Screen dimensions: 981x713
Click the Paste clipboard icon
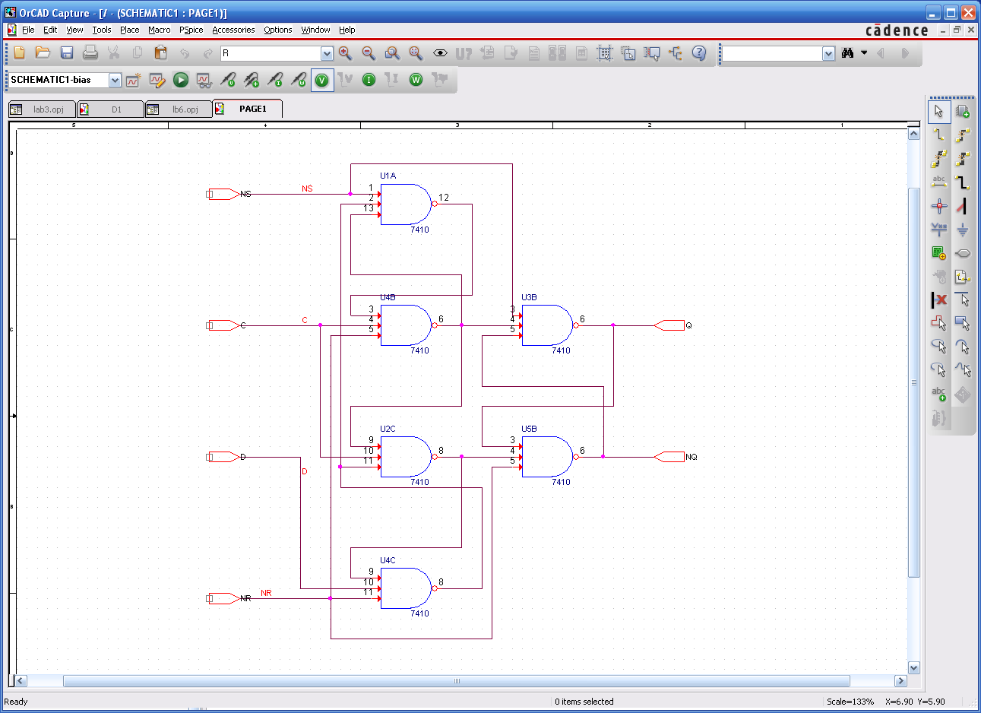click(160, 52)
